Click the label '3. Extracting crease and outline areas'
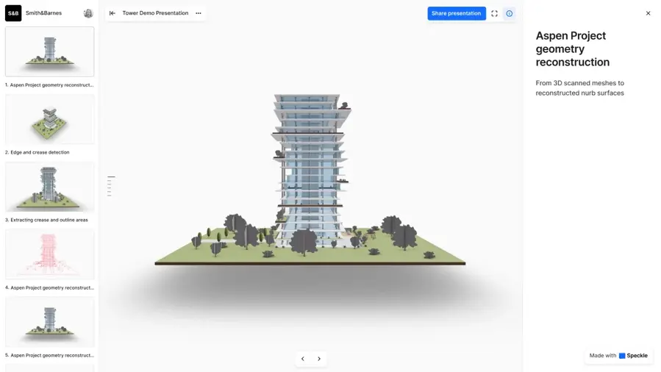 click(46, 220)
